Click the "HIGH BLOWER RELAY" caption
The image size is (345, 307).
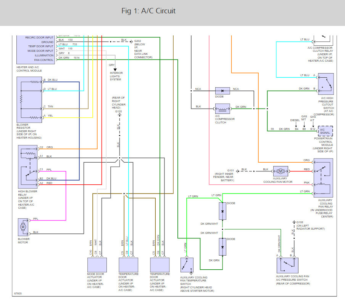pyautogui.click(x=28, y=193)
